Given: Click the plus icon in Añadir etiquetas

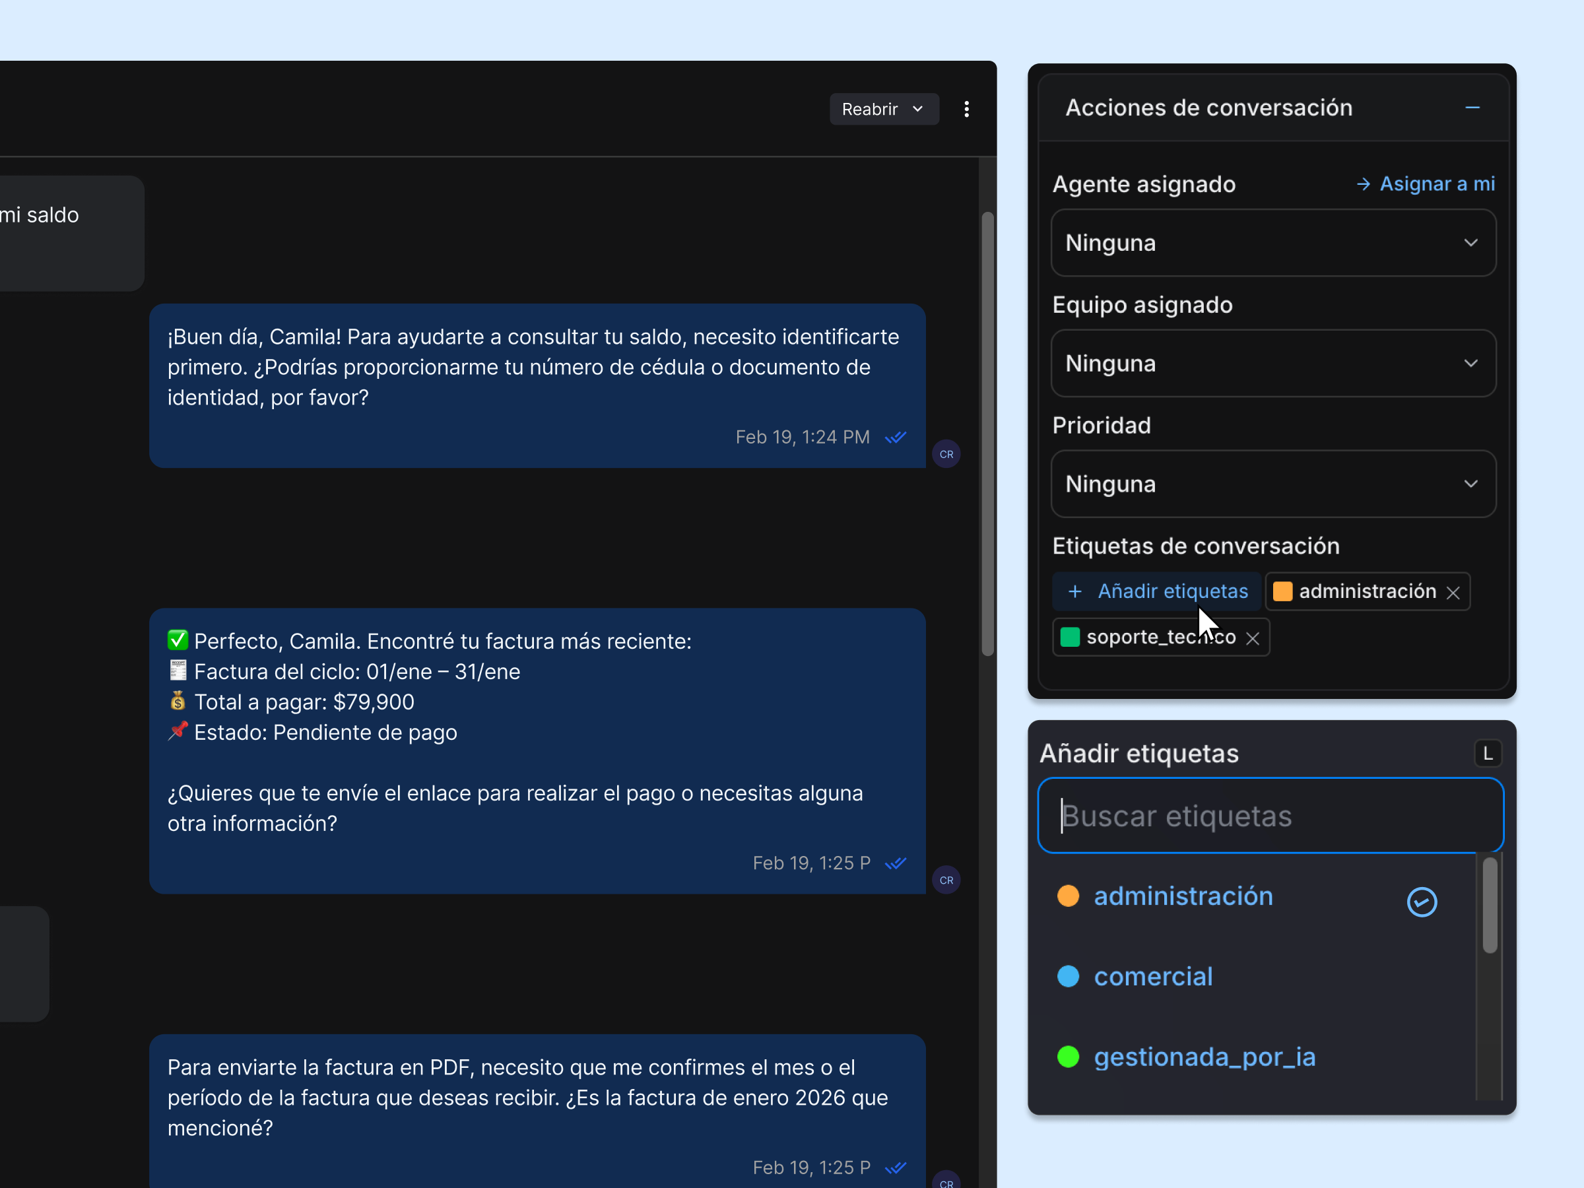Looking at the screenshot, I should pos(1075,591).
